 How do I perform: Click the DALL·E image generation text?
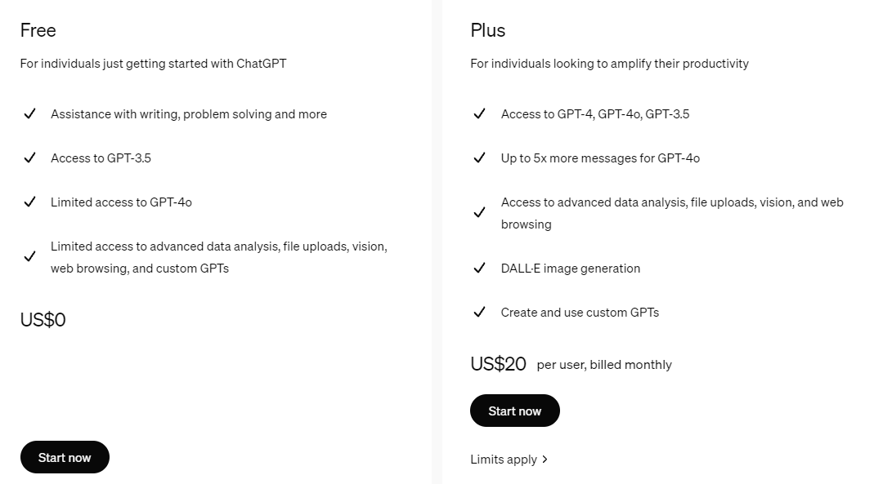pyautogui.click(x=570, y=269)
